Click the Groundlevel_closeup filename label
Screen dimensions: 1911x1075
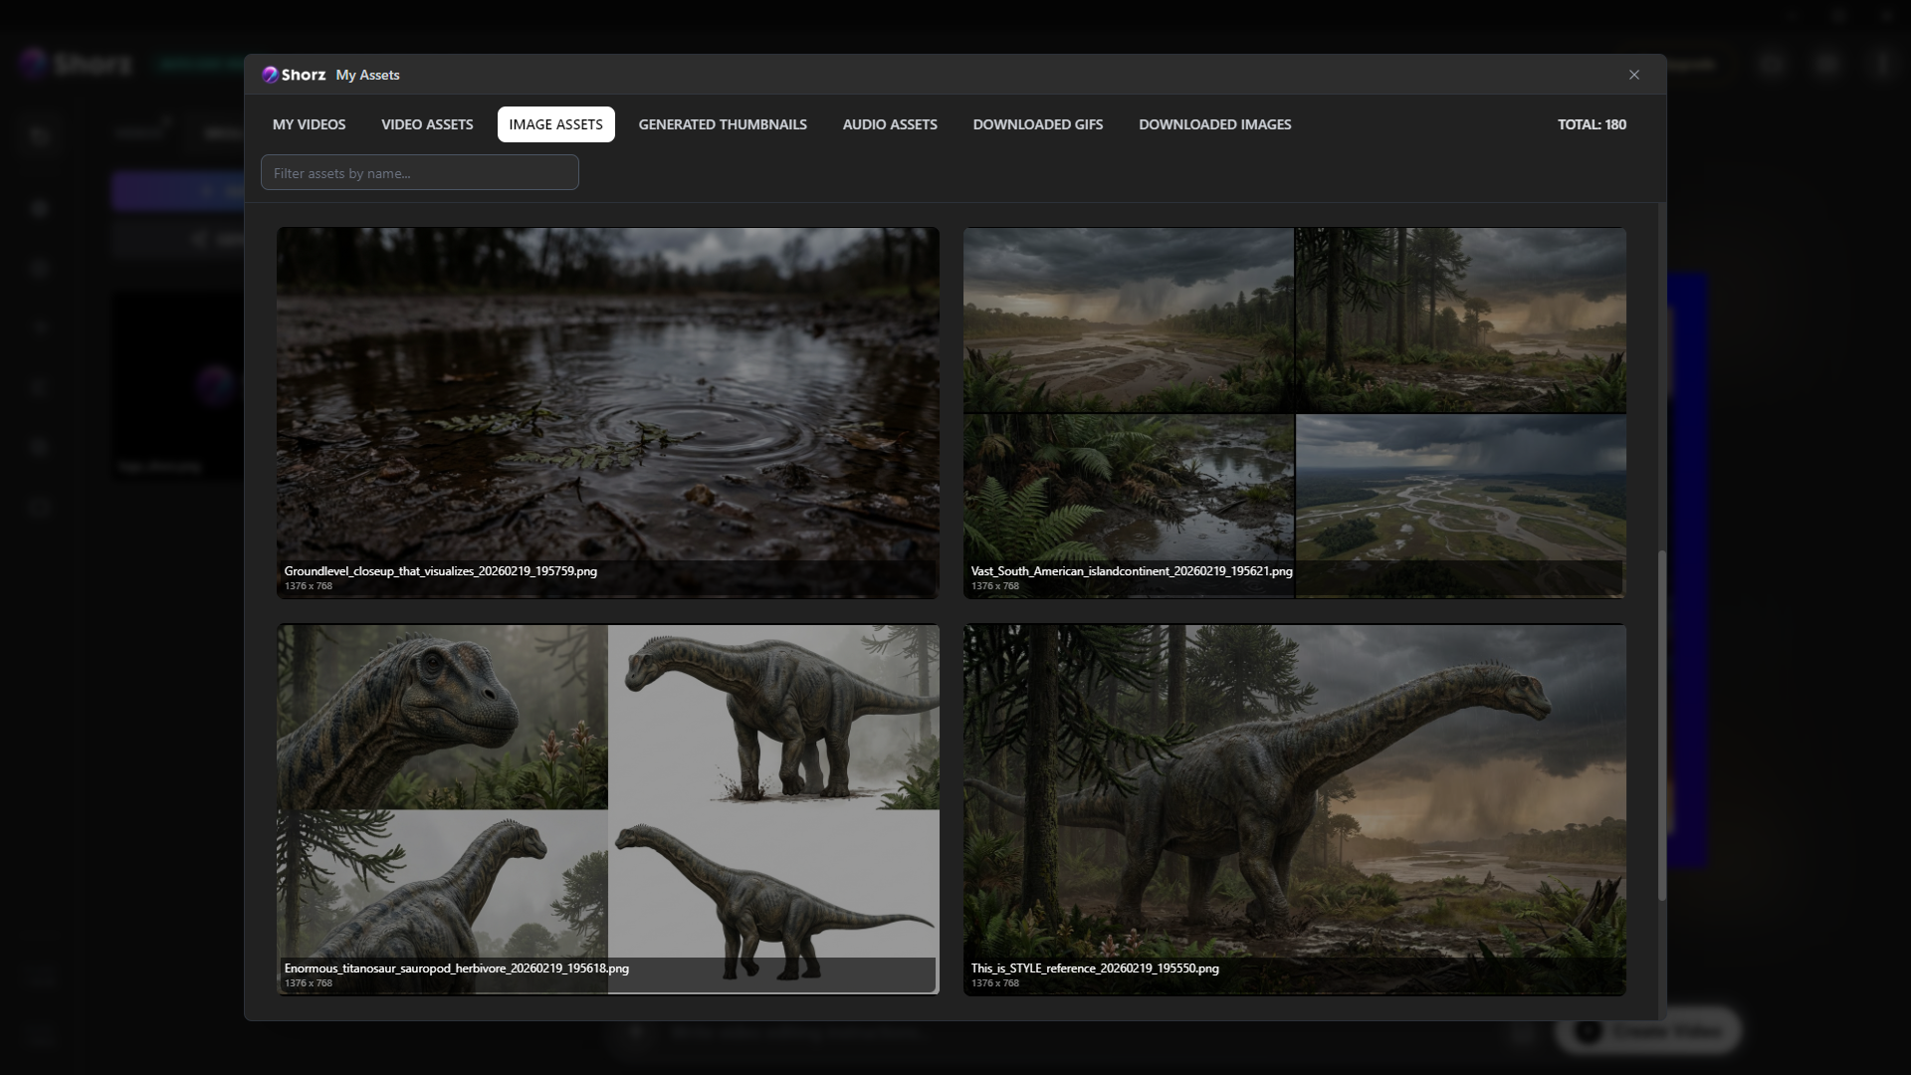pyautogui.click(x=440, y=571)
